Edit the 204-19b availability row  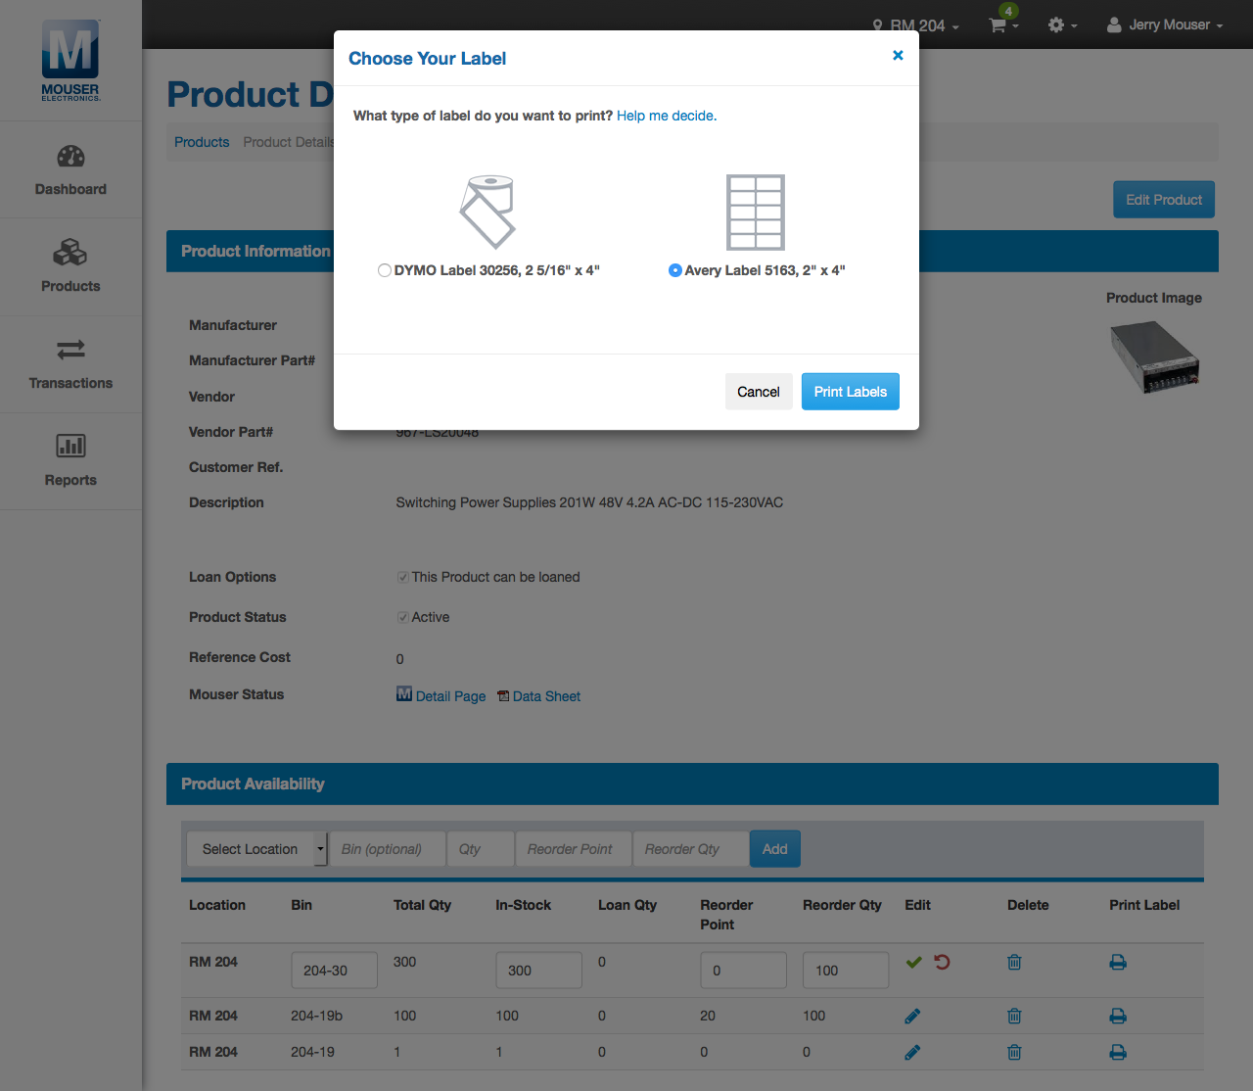click(x=911, y=1016)
